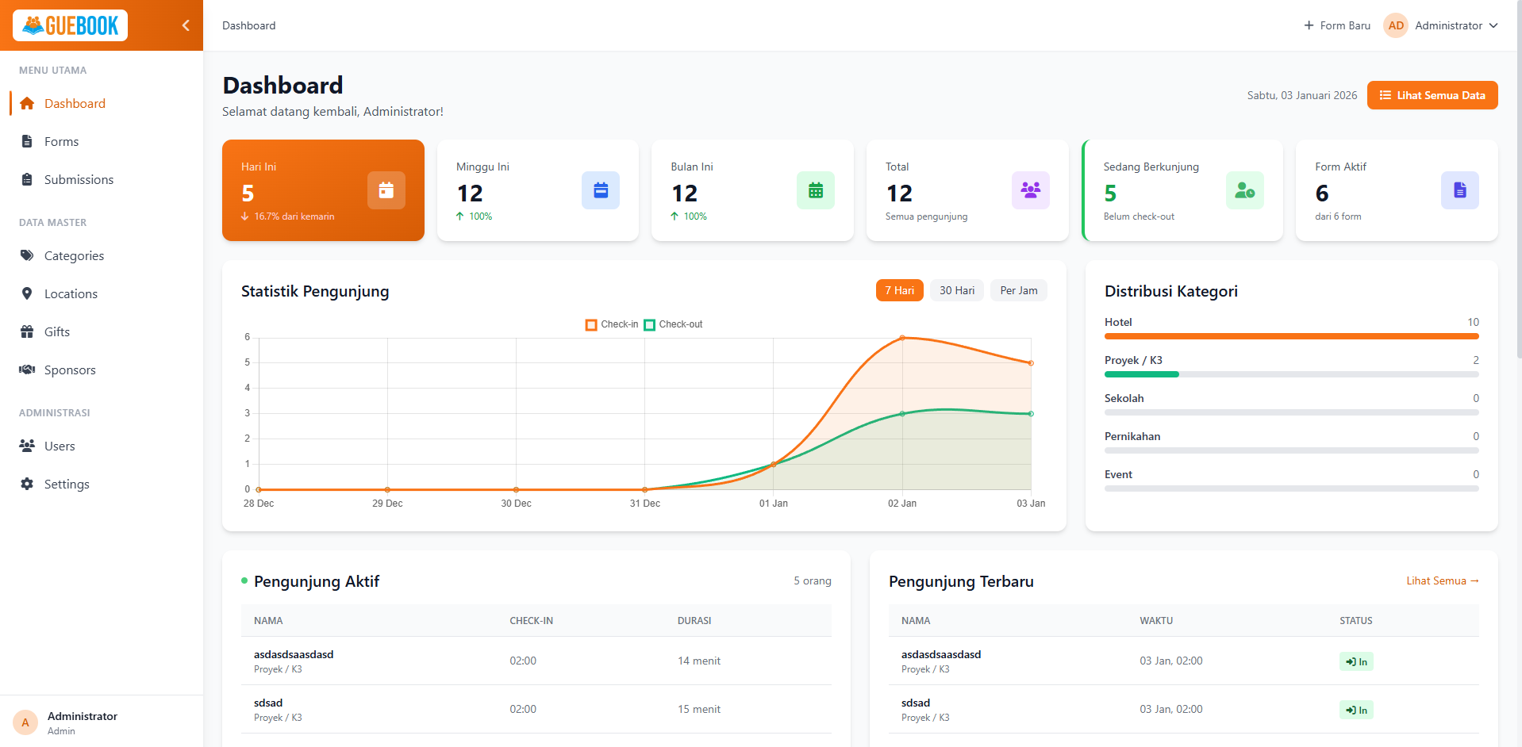The height and width of the screenshot is (747, 1522).
Task: Click the Sponsors megaphone icon
Action: [27, 370]
